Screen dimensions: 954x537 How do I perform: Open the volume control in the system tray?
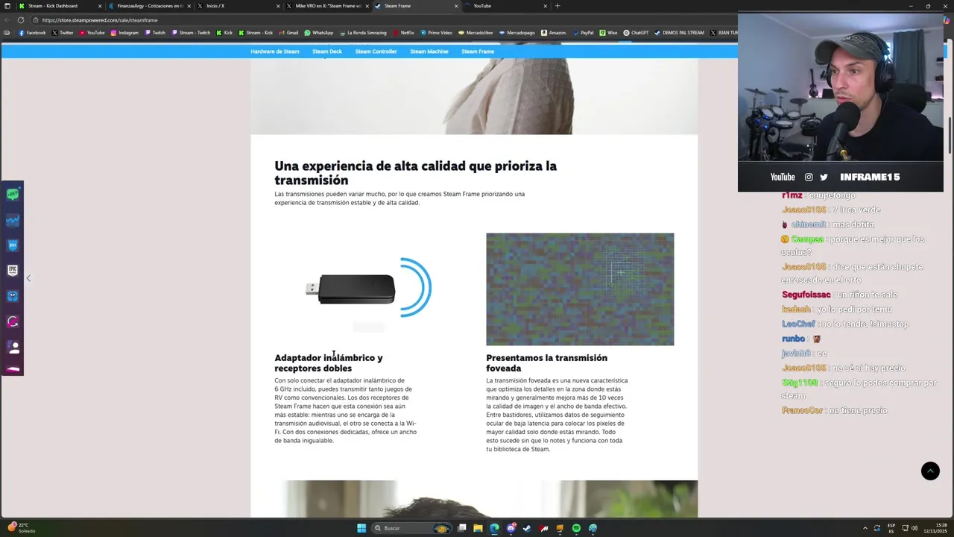pos(914,528)
